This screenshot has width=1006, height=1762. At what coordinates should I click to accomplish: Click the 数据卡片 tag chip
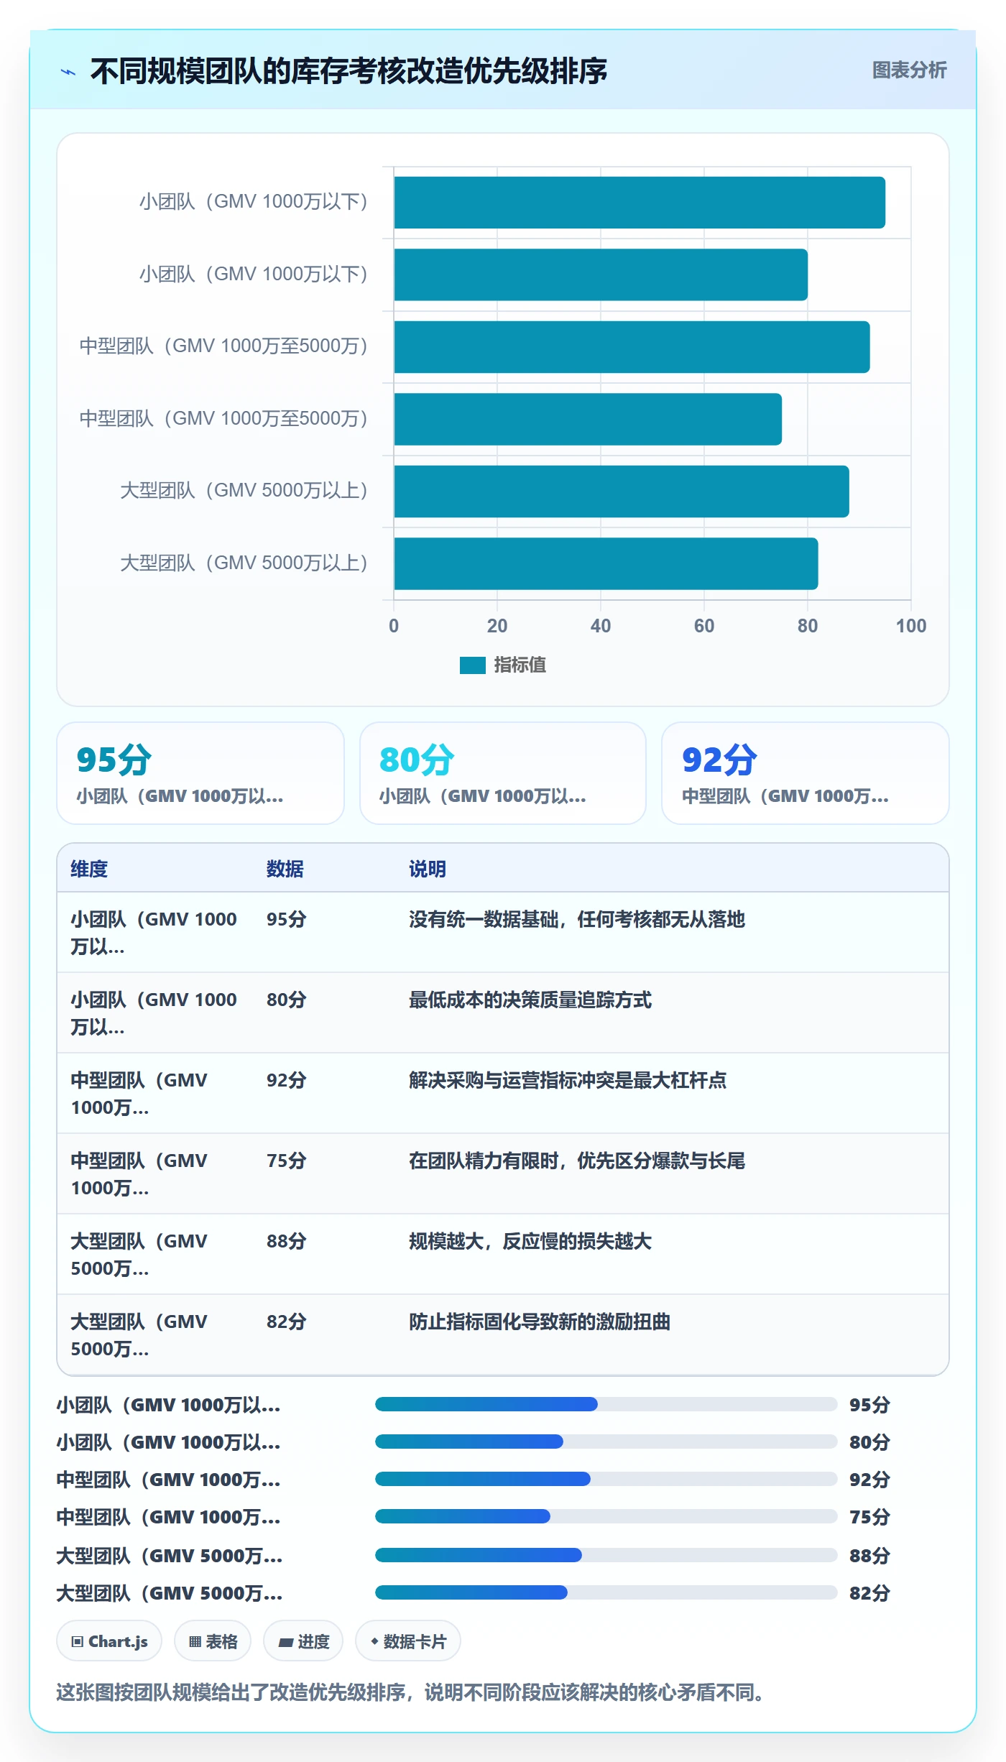(408, 1641)
